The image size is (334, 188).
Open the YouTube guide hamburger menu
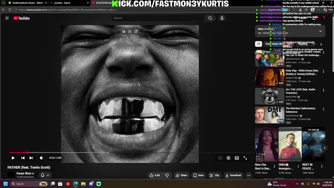[7, 18]
